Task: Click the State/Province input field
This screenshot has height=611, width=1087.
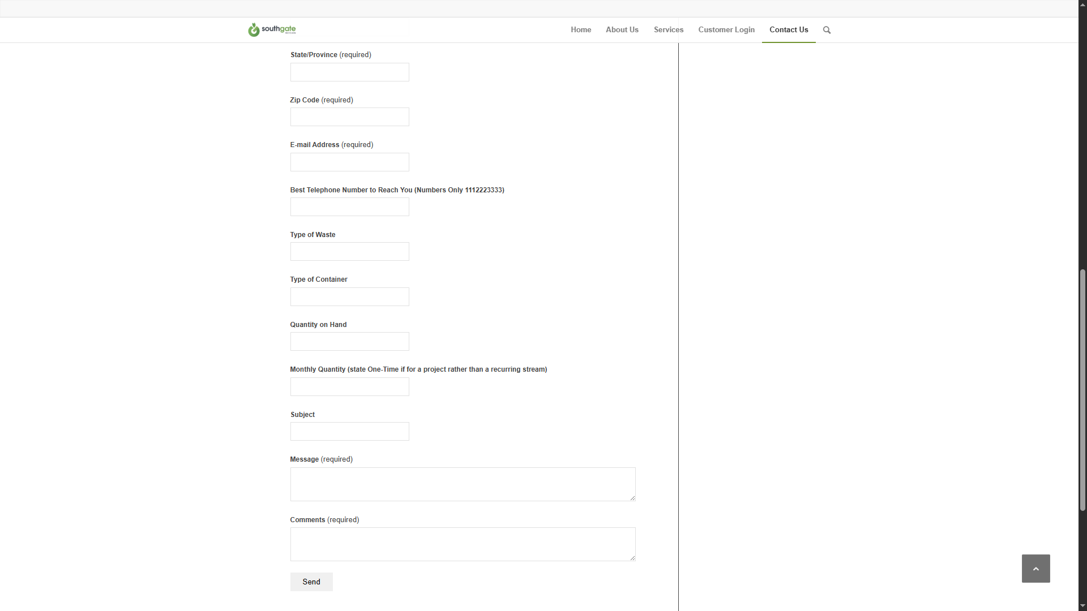Action: pos(349,72)
